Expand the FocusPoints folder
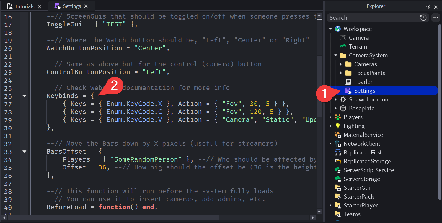This screenshot has height=223, width=442. click(341, 73)
